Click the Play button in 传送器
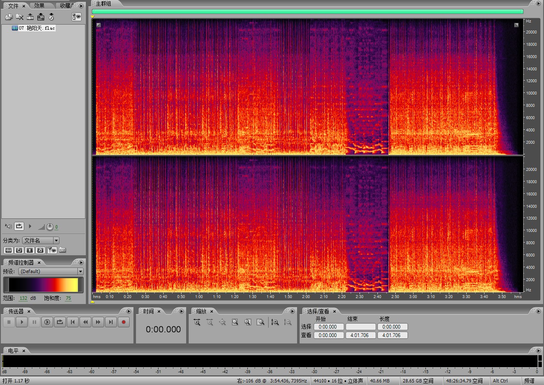 point(22,322)
